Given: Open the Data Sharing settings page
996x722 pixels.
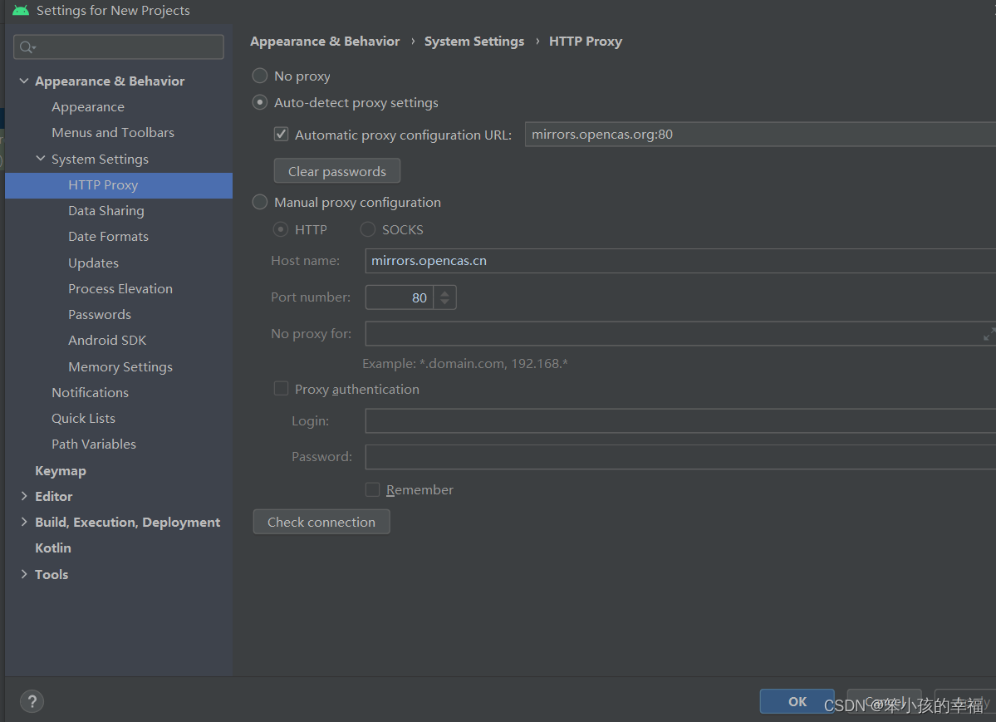Looking at the screenshot, I should (106, 210).
